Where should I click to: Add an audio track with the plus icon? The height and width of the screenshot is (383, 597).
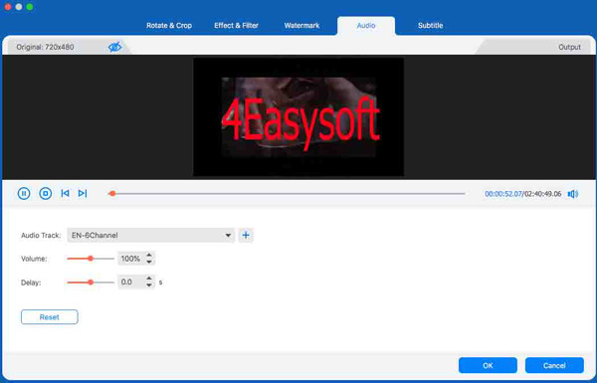(x=246, y=236)
